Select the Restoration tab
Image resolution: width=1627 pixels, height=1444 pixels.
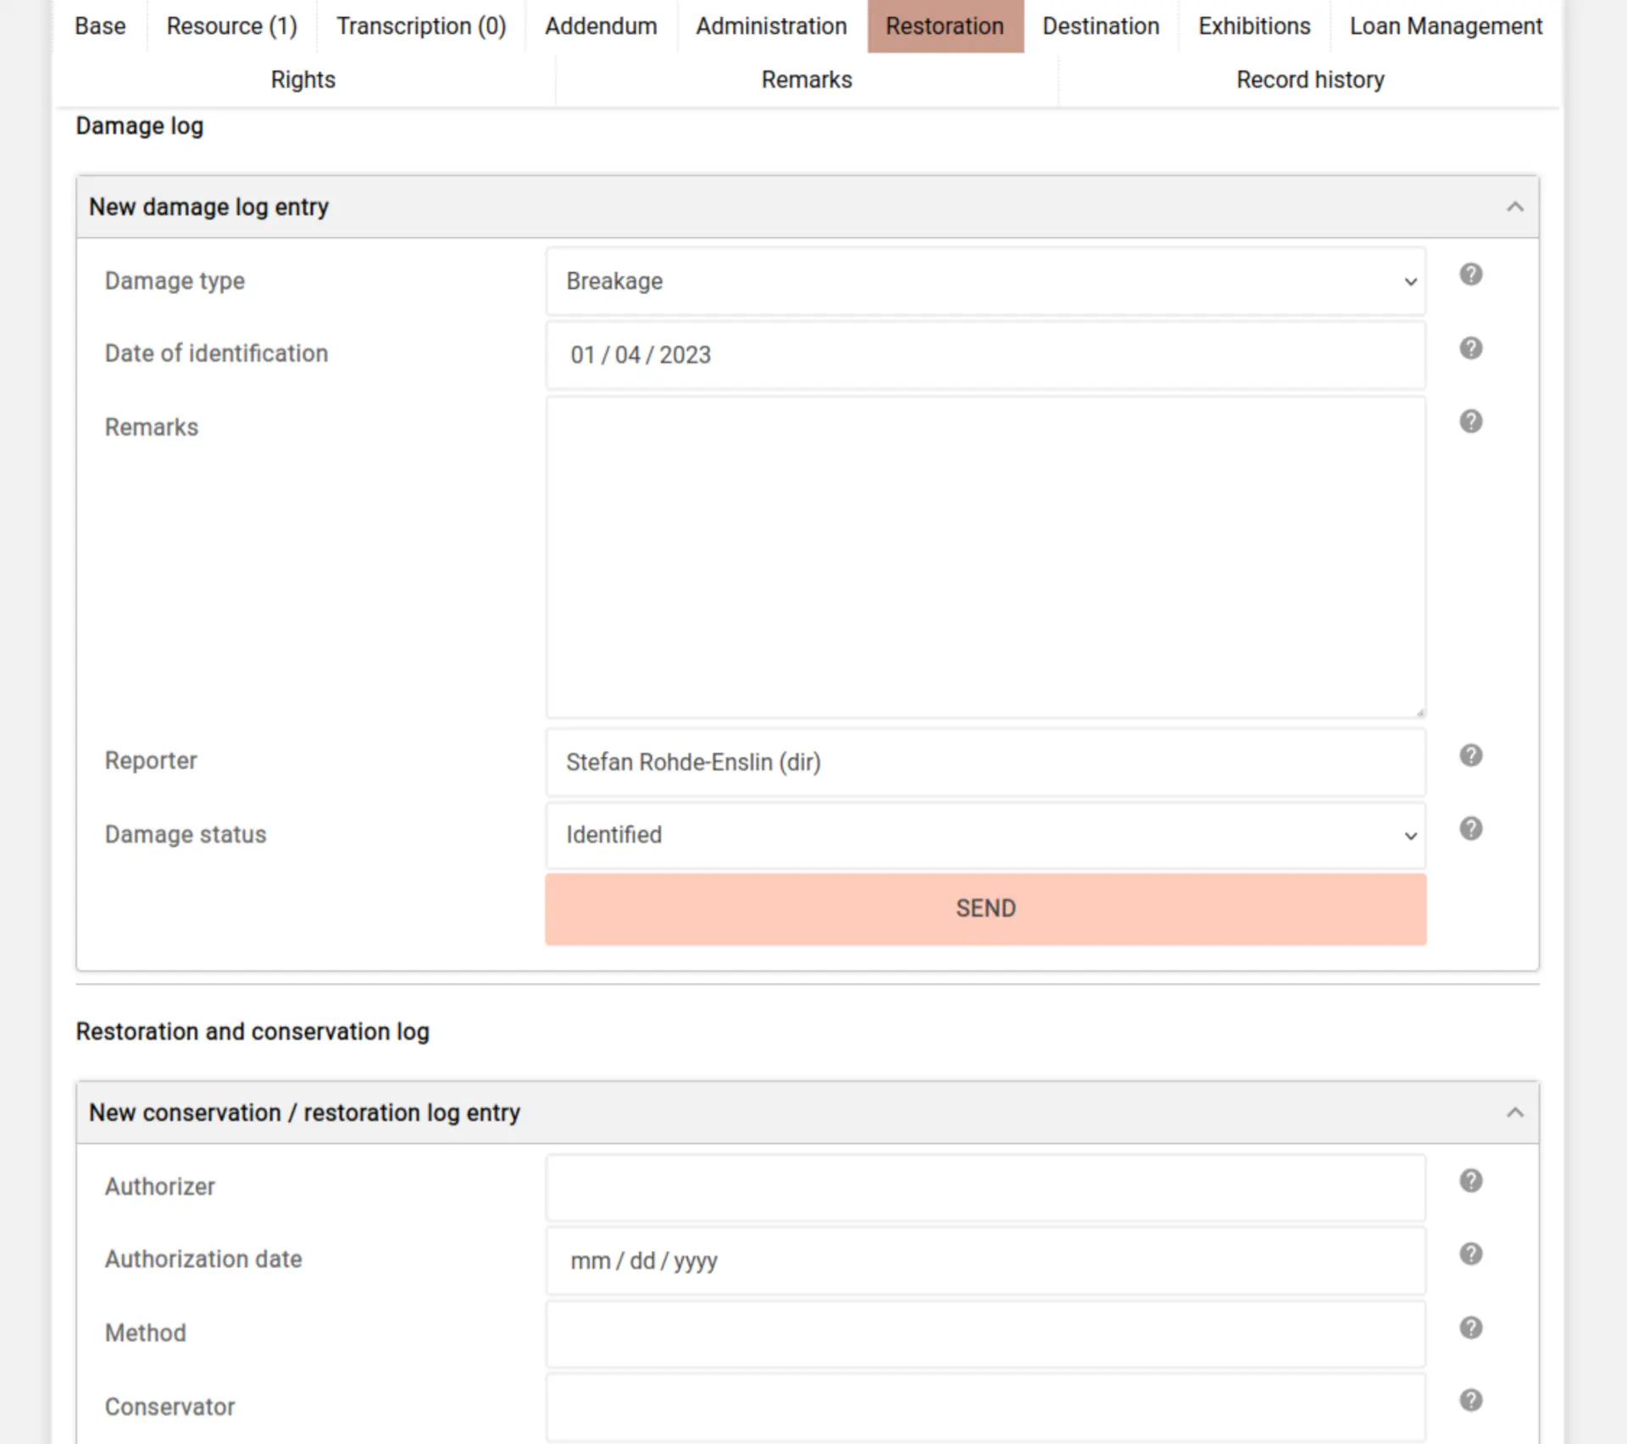[946, 26]
